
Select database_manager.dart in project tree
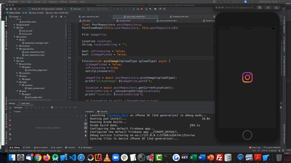click(x=36, y=43)
